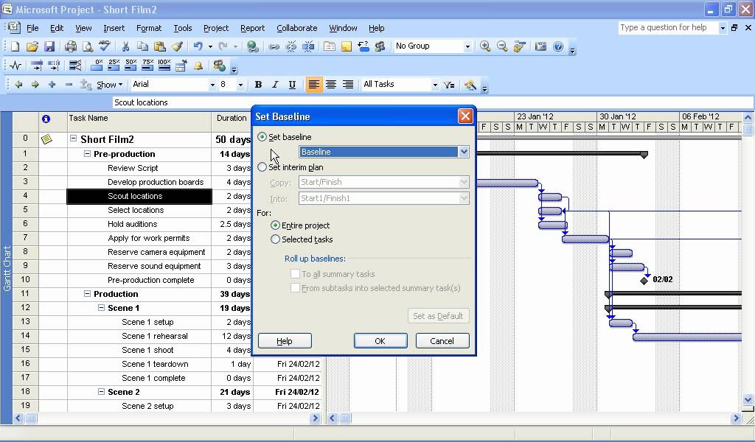755x442 pixels.
Task: Click the Project Statistics icon
Action: [15, 66]
